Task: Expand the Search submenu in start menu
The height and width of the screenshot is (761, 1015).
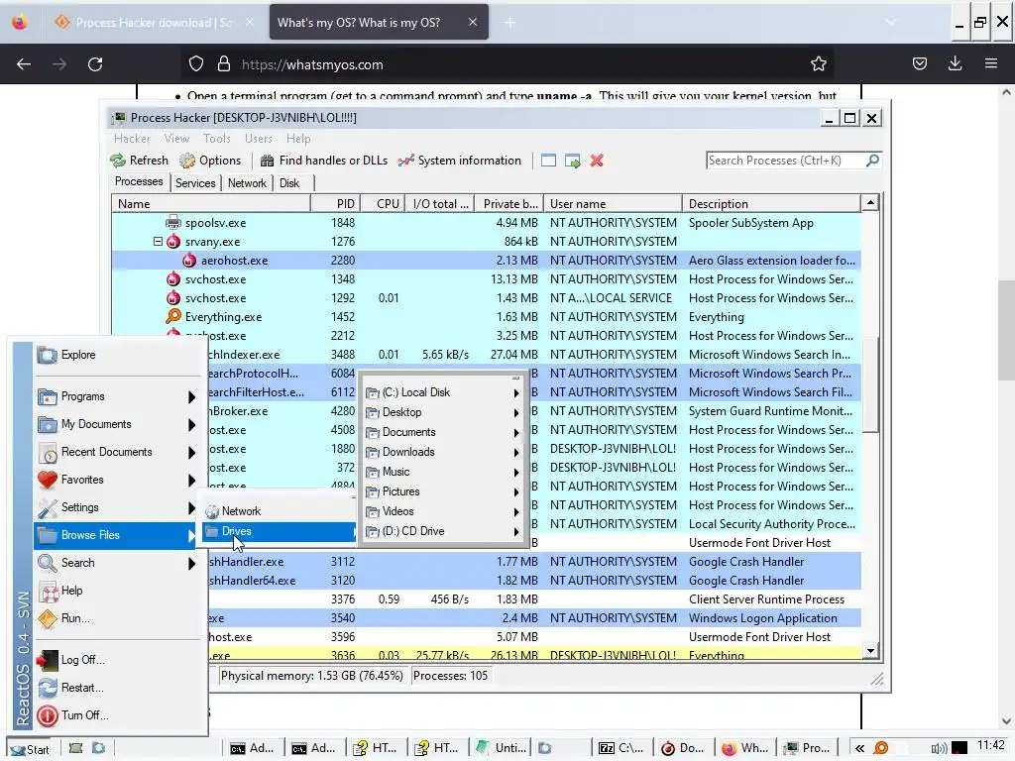Action: 117,563
